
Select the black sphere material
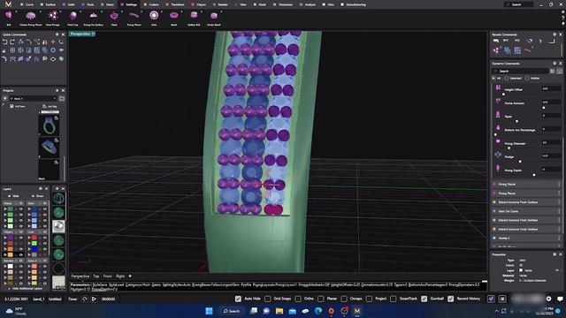tap(58, 269)
